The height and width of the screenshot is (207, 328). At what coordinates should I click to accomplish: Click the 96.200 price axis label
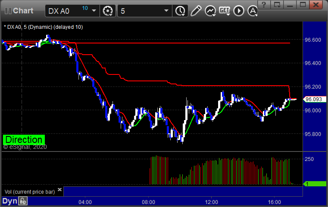313,87
